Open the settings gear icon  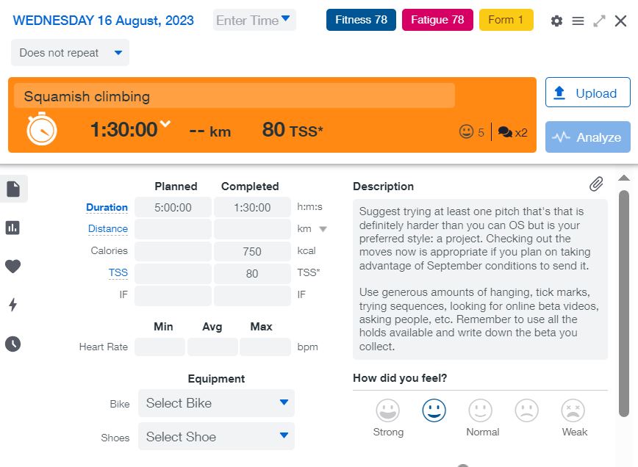pyautogui.click(x=556, y=21)
